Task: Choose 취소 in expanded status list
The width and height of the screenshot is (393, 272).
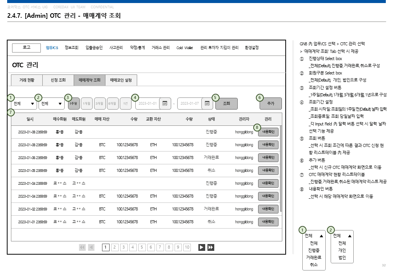Action: pyautogui.click(x=314, y=264)
